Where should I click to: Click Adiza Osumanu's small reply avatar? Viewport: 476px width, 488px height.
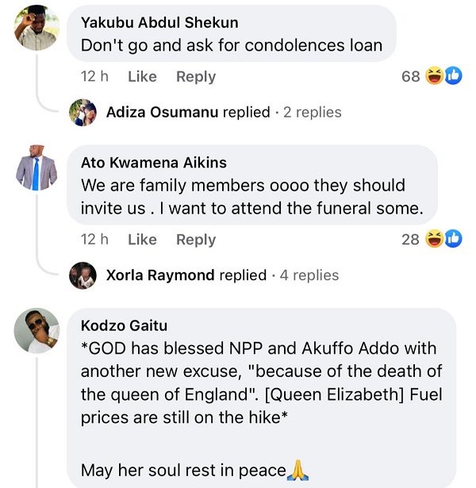pyautogui.click(x=83, y=113)
